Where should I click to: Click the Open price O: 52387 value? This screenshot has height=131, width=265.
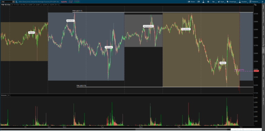29,5
